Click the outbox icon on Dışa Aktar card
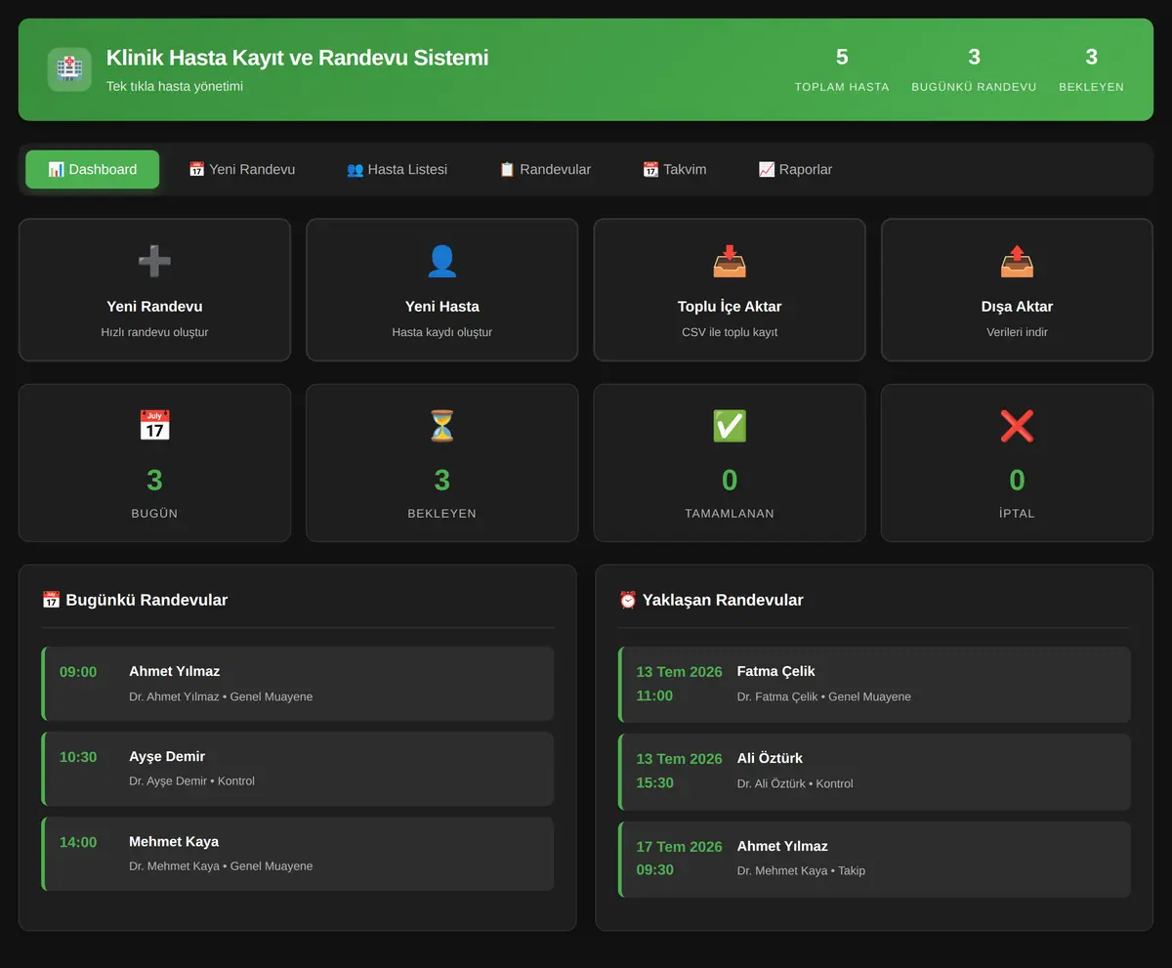 pyautogui.click(x=1017, y=261)
